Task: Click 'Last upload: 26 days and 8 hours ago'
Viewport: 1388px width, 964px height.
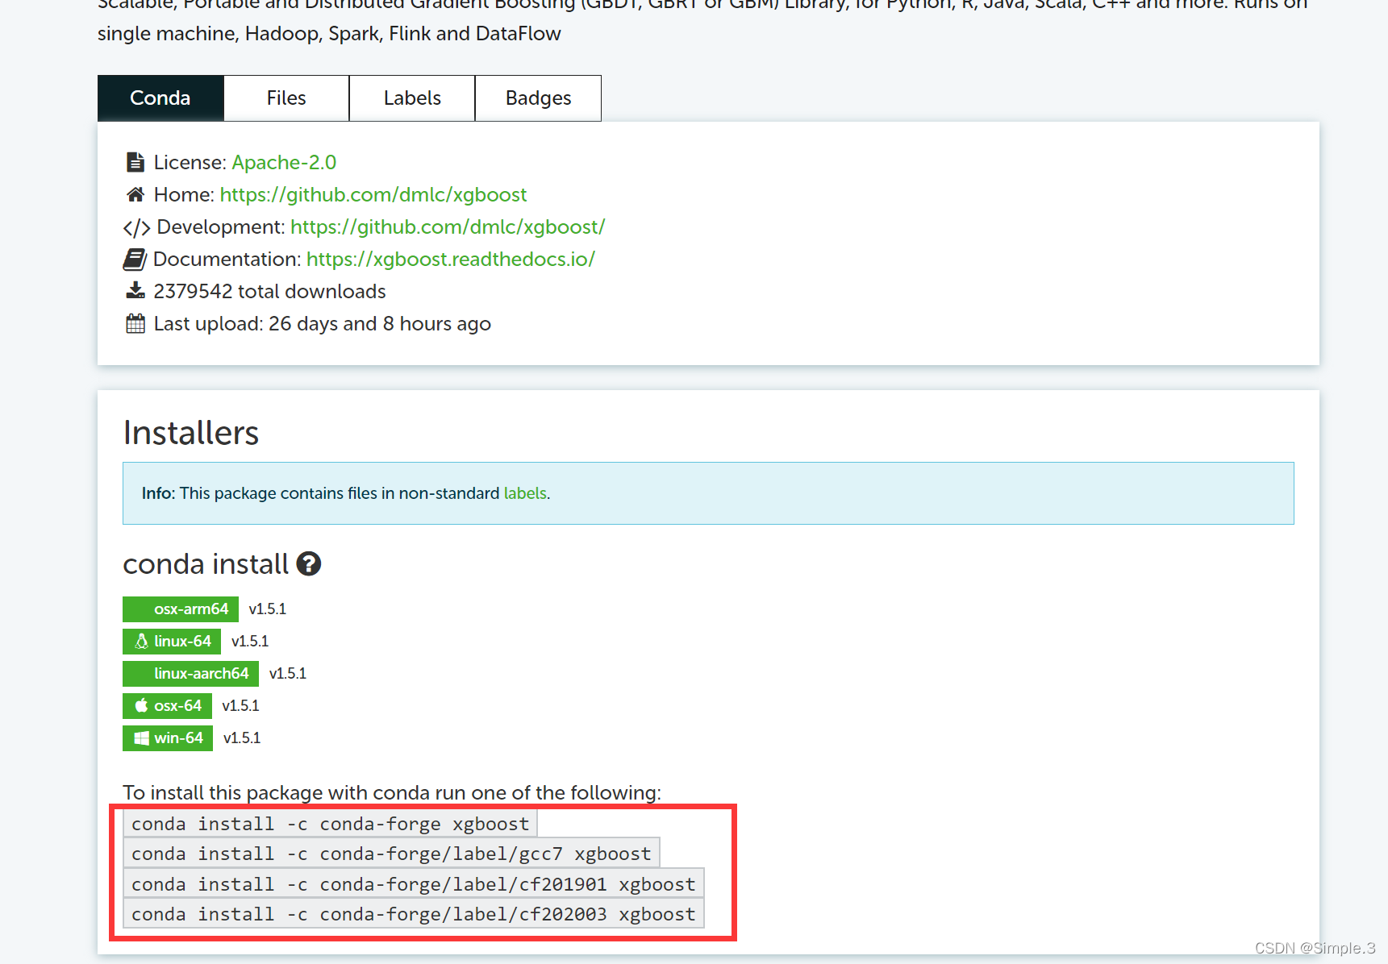Action: click(x=322, y=323)
